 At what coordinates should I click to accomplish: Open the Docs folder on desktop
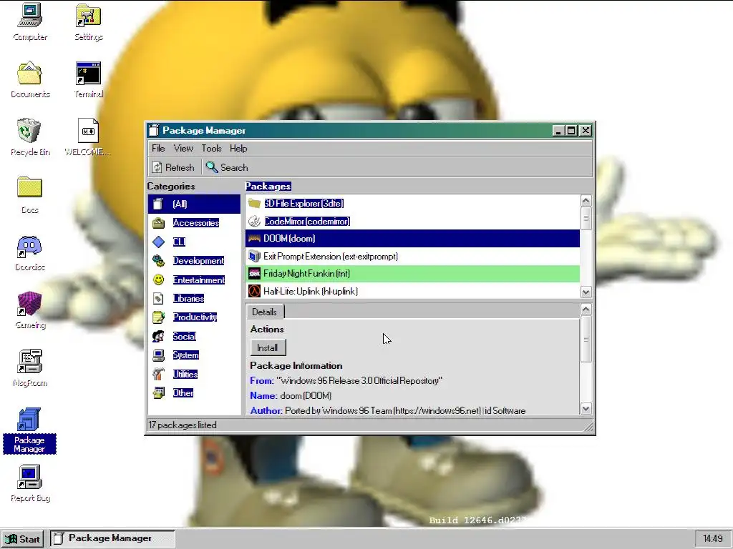pyautogui.click(x=30, y=194)
